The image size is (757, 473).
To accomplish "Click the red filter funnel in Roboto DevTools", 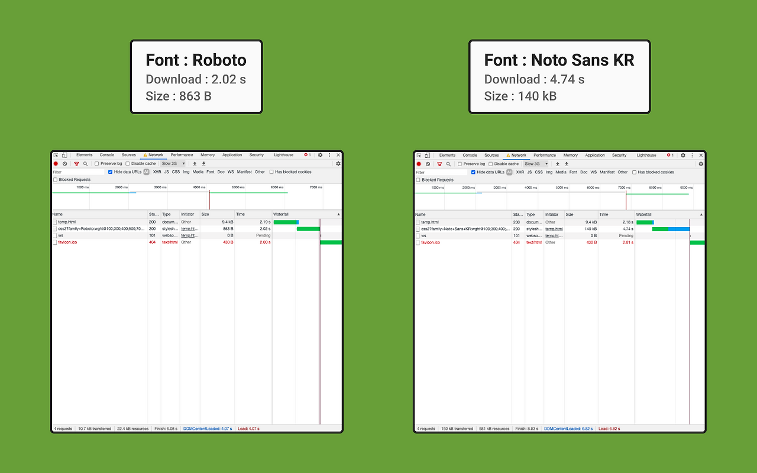I will pos(76,164).
